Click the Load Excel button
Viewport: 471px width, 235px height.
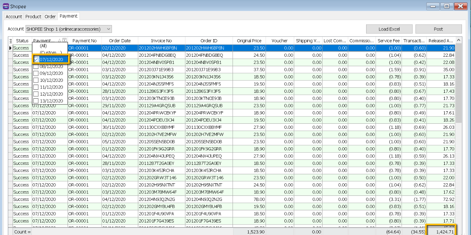[389, 29]
